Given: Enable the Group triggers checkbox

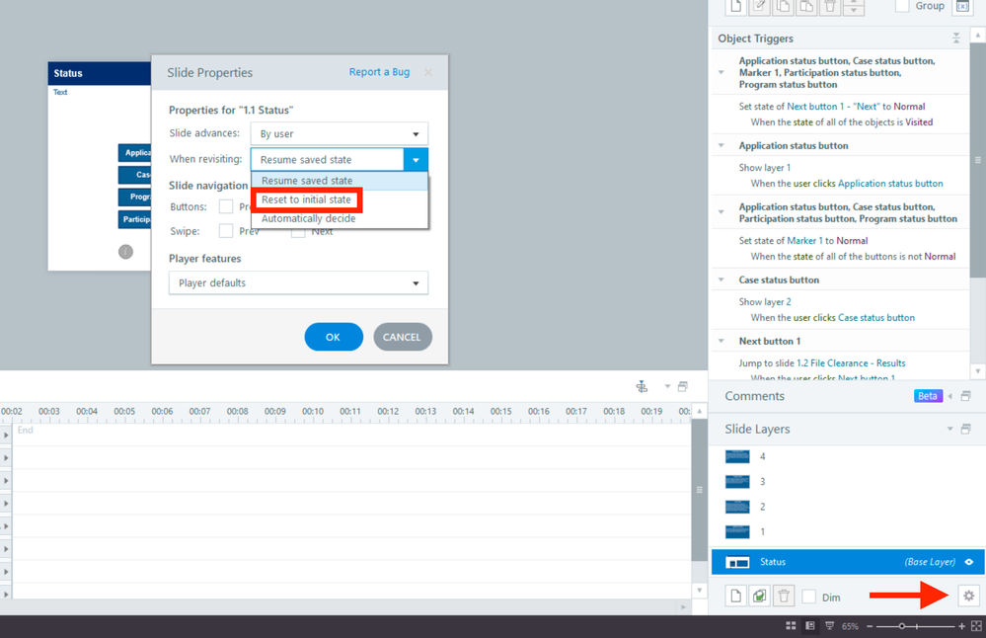Looking at the screenshot, I should pyautogui.click(x=902, y=6).
